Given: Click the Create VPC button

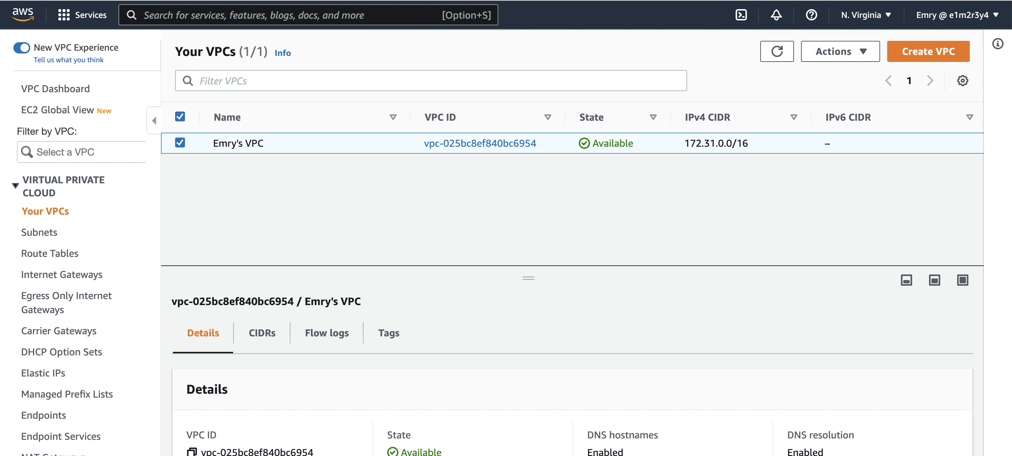Looking at the screenshot, I should [928, 51].
